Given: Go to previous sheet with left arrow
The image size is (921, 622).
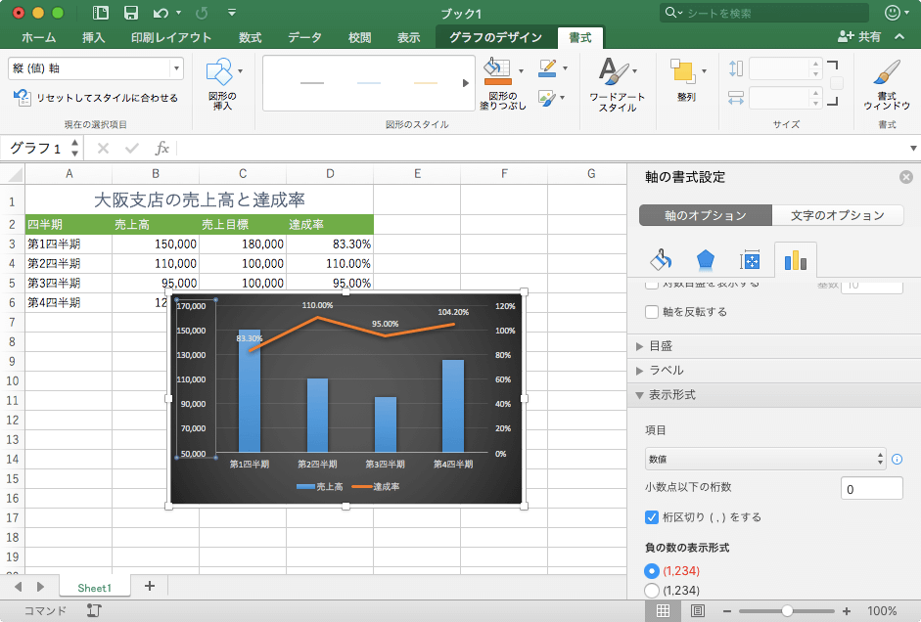Looking at the screenshot, I should 18,586.
